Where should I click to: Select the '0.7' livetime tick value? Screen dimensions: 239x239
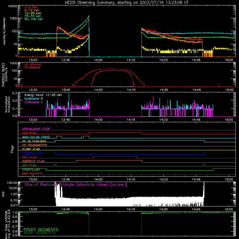click(x=15, y=226)
